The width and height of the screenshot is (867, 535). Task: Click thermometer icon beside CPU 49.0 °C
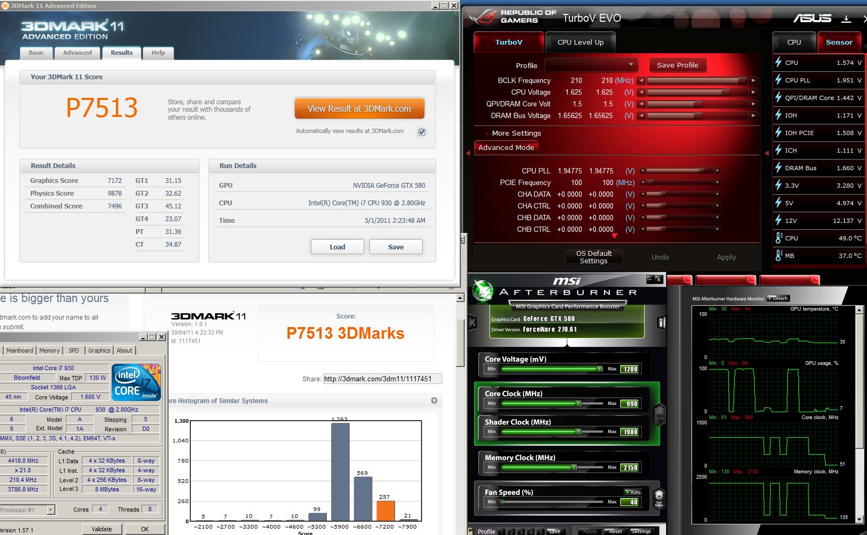779,238
